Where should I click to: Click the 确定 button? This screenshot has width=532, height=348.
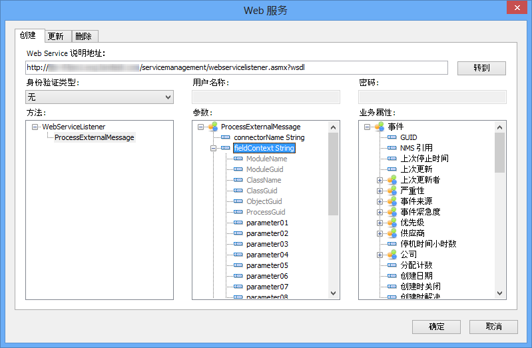[x=436, y=327]
